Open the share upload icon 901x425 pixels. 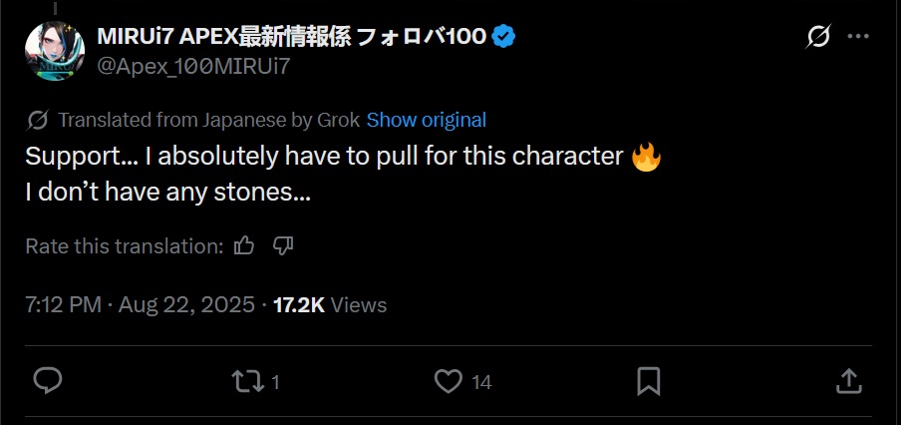pos(849,381)
